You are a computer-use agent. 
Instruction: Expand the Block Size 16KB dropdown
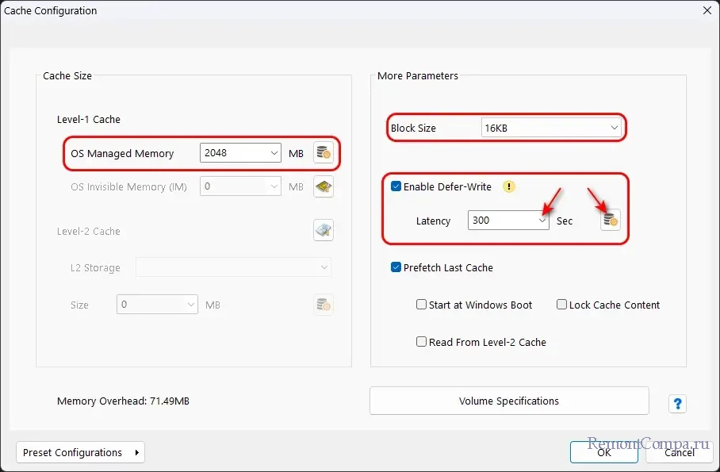(x=551, y=128)
